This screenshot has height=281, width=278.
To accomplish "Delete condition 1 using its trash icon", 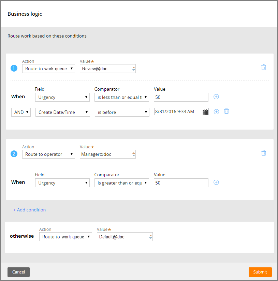I will [263, 68].
